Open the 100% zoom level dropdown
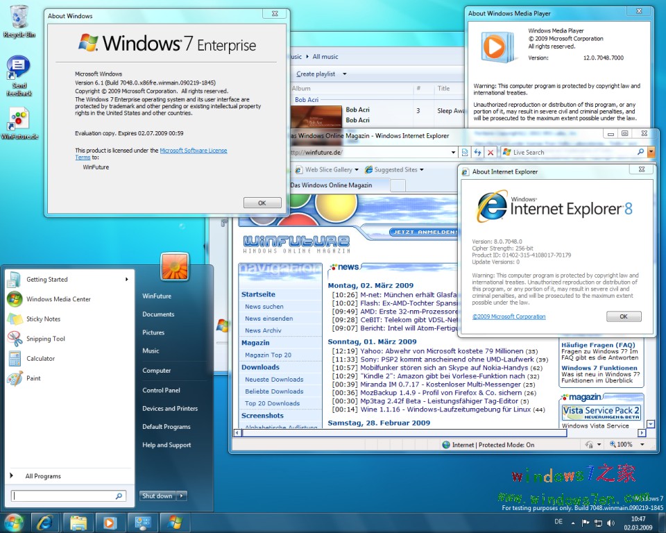The image size is (666, 533). coord(642,444)
